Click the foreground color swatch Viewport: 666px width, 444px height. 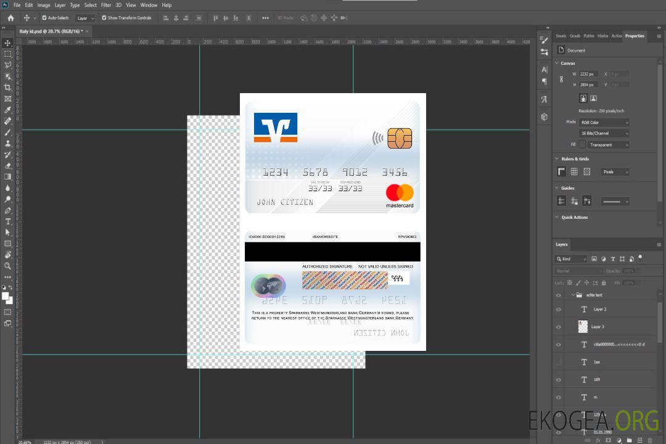[x=5, y=296]
